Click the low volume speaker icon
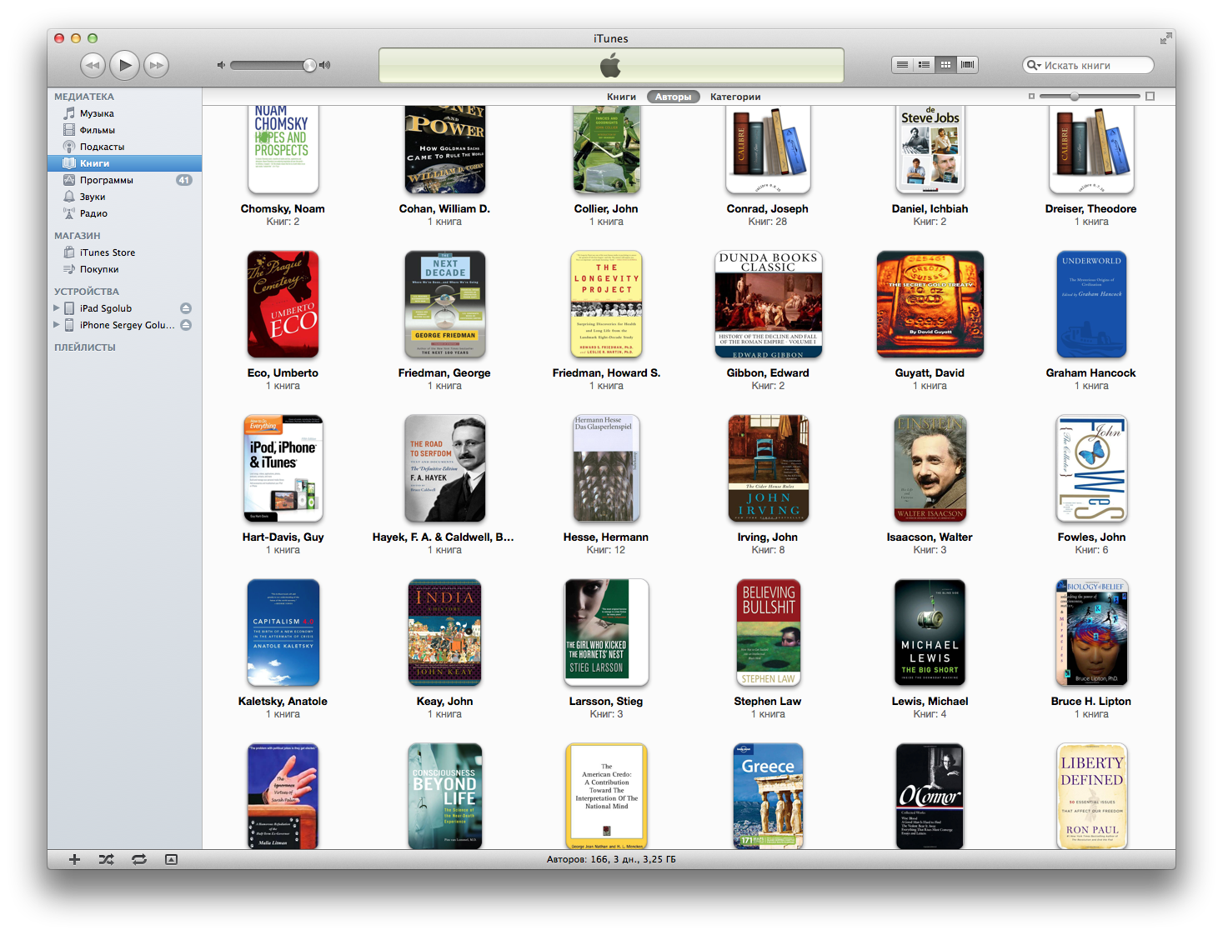Image resolution: width=1223 pixels, height=935 pixels. pos(221,65)
